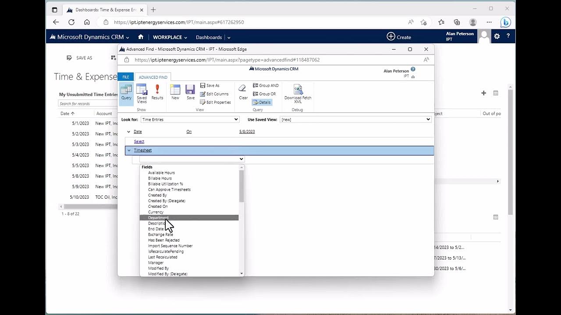The height and width of the screenshot is (315, 561).
Task: Open WORKPLACE menu in CRM nav
Action: click(x=170, y=37)
